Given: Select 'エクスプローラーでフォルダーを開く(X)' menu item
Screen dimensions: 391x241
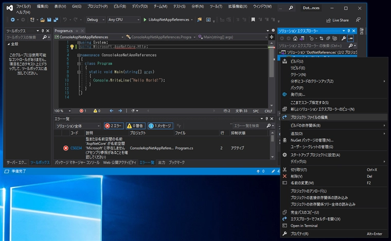Looking at the screenshot, I should 334,219.
